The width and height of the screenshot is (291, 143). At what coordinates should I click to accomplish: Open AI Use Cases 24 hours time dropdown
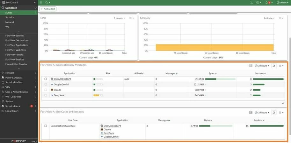click(262, 112)
